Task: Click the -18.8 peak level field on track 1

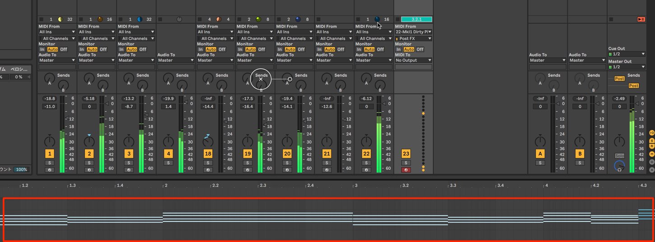Action: [x=50, y=98]
